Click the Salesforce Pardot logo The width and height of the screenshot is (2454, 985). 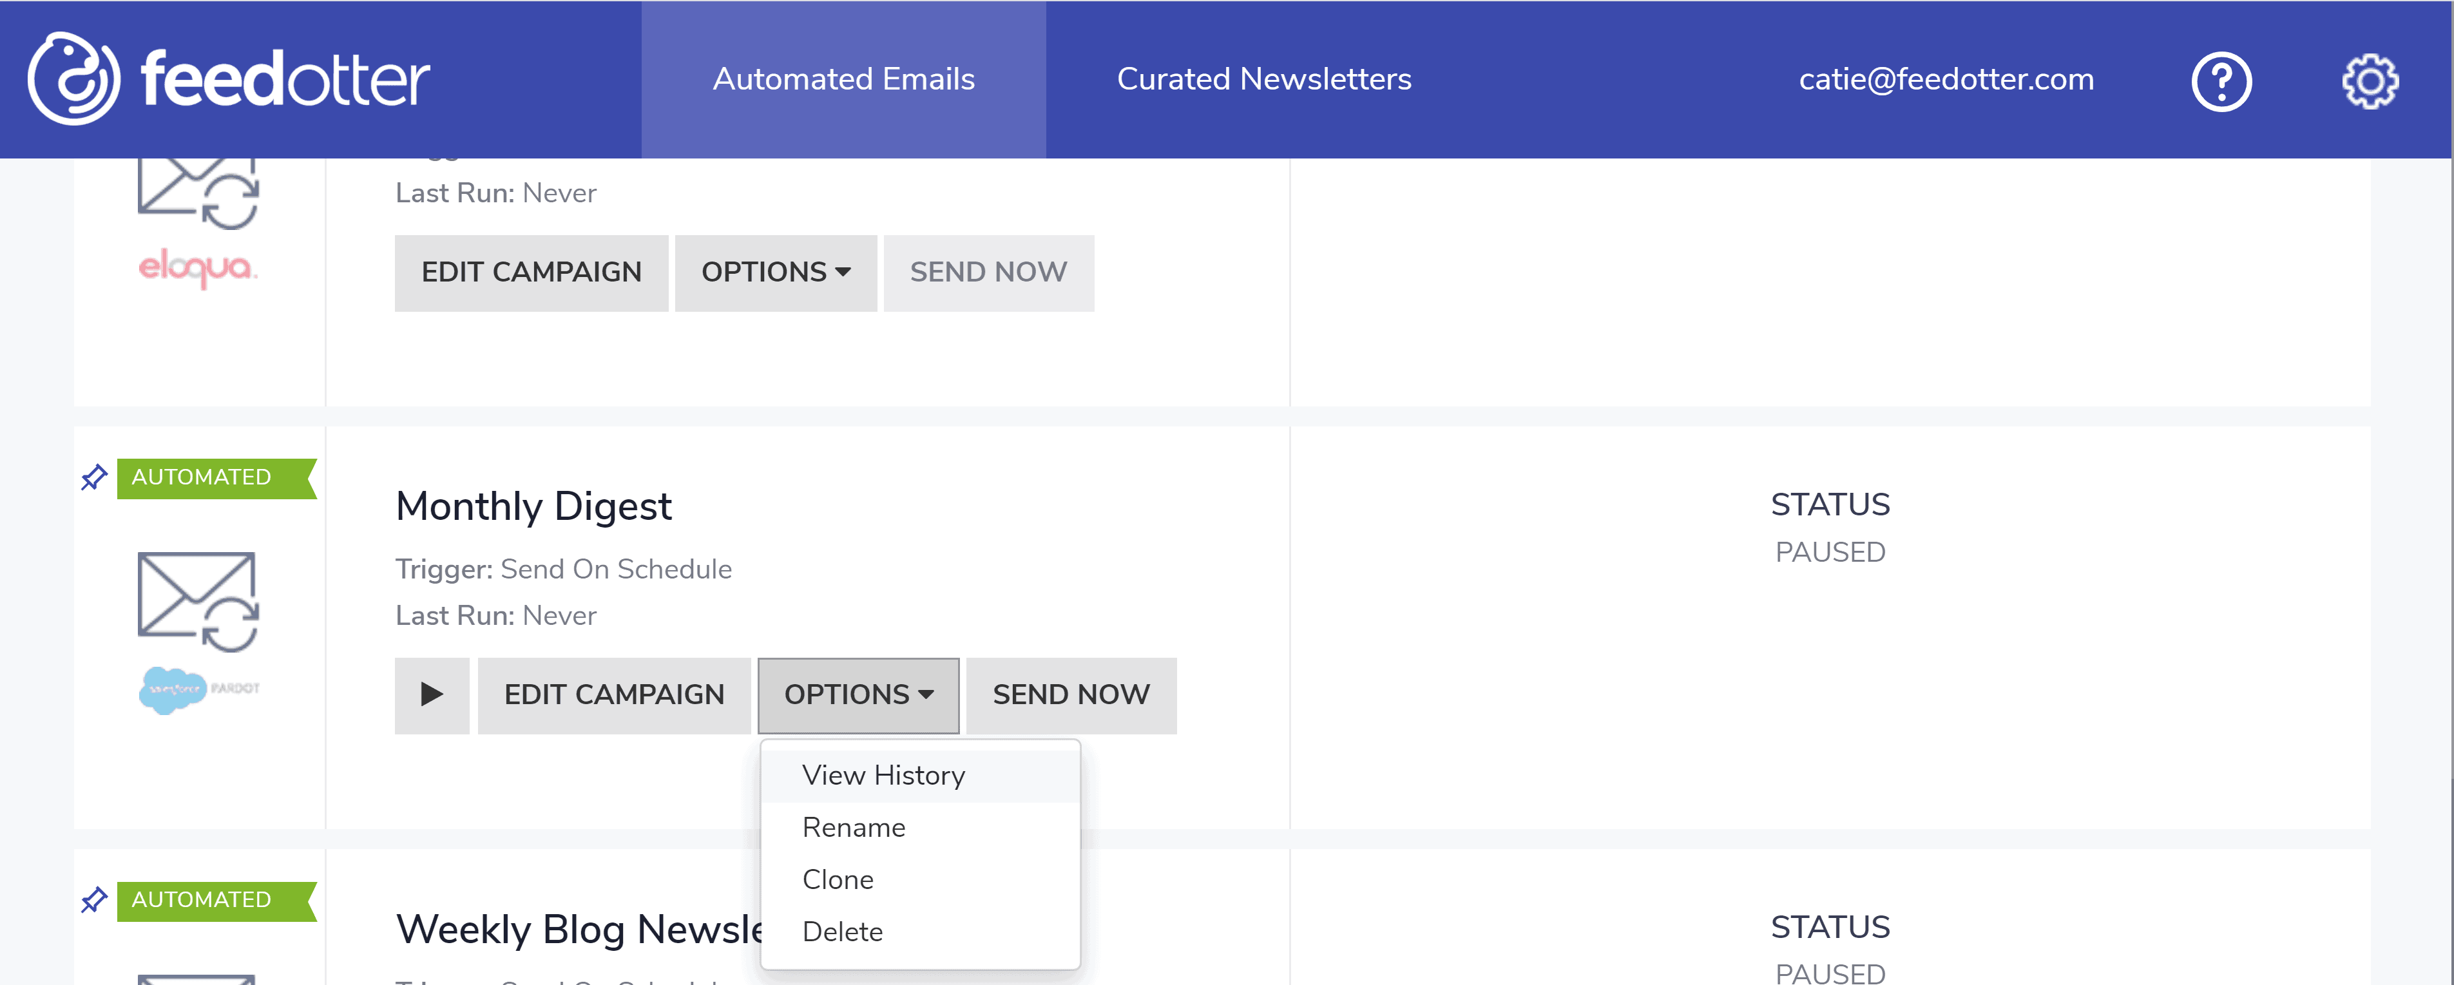click(x=198, y=690)
